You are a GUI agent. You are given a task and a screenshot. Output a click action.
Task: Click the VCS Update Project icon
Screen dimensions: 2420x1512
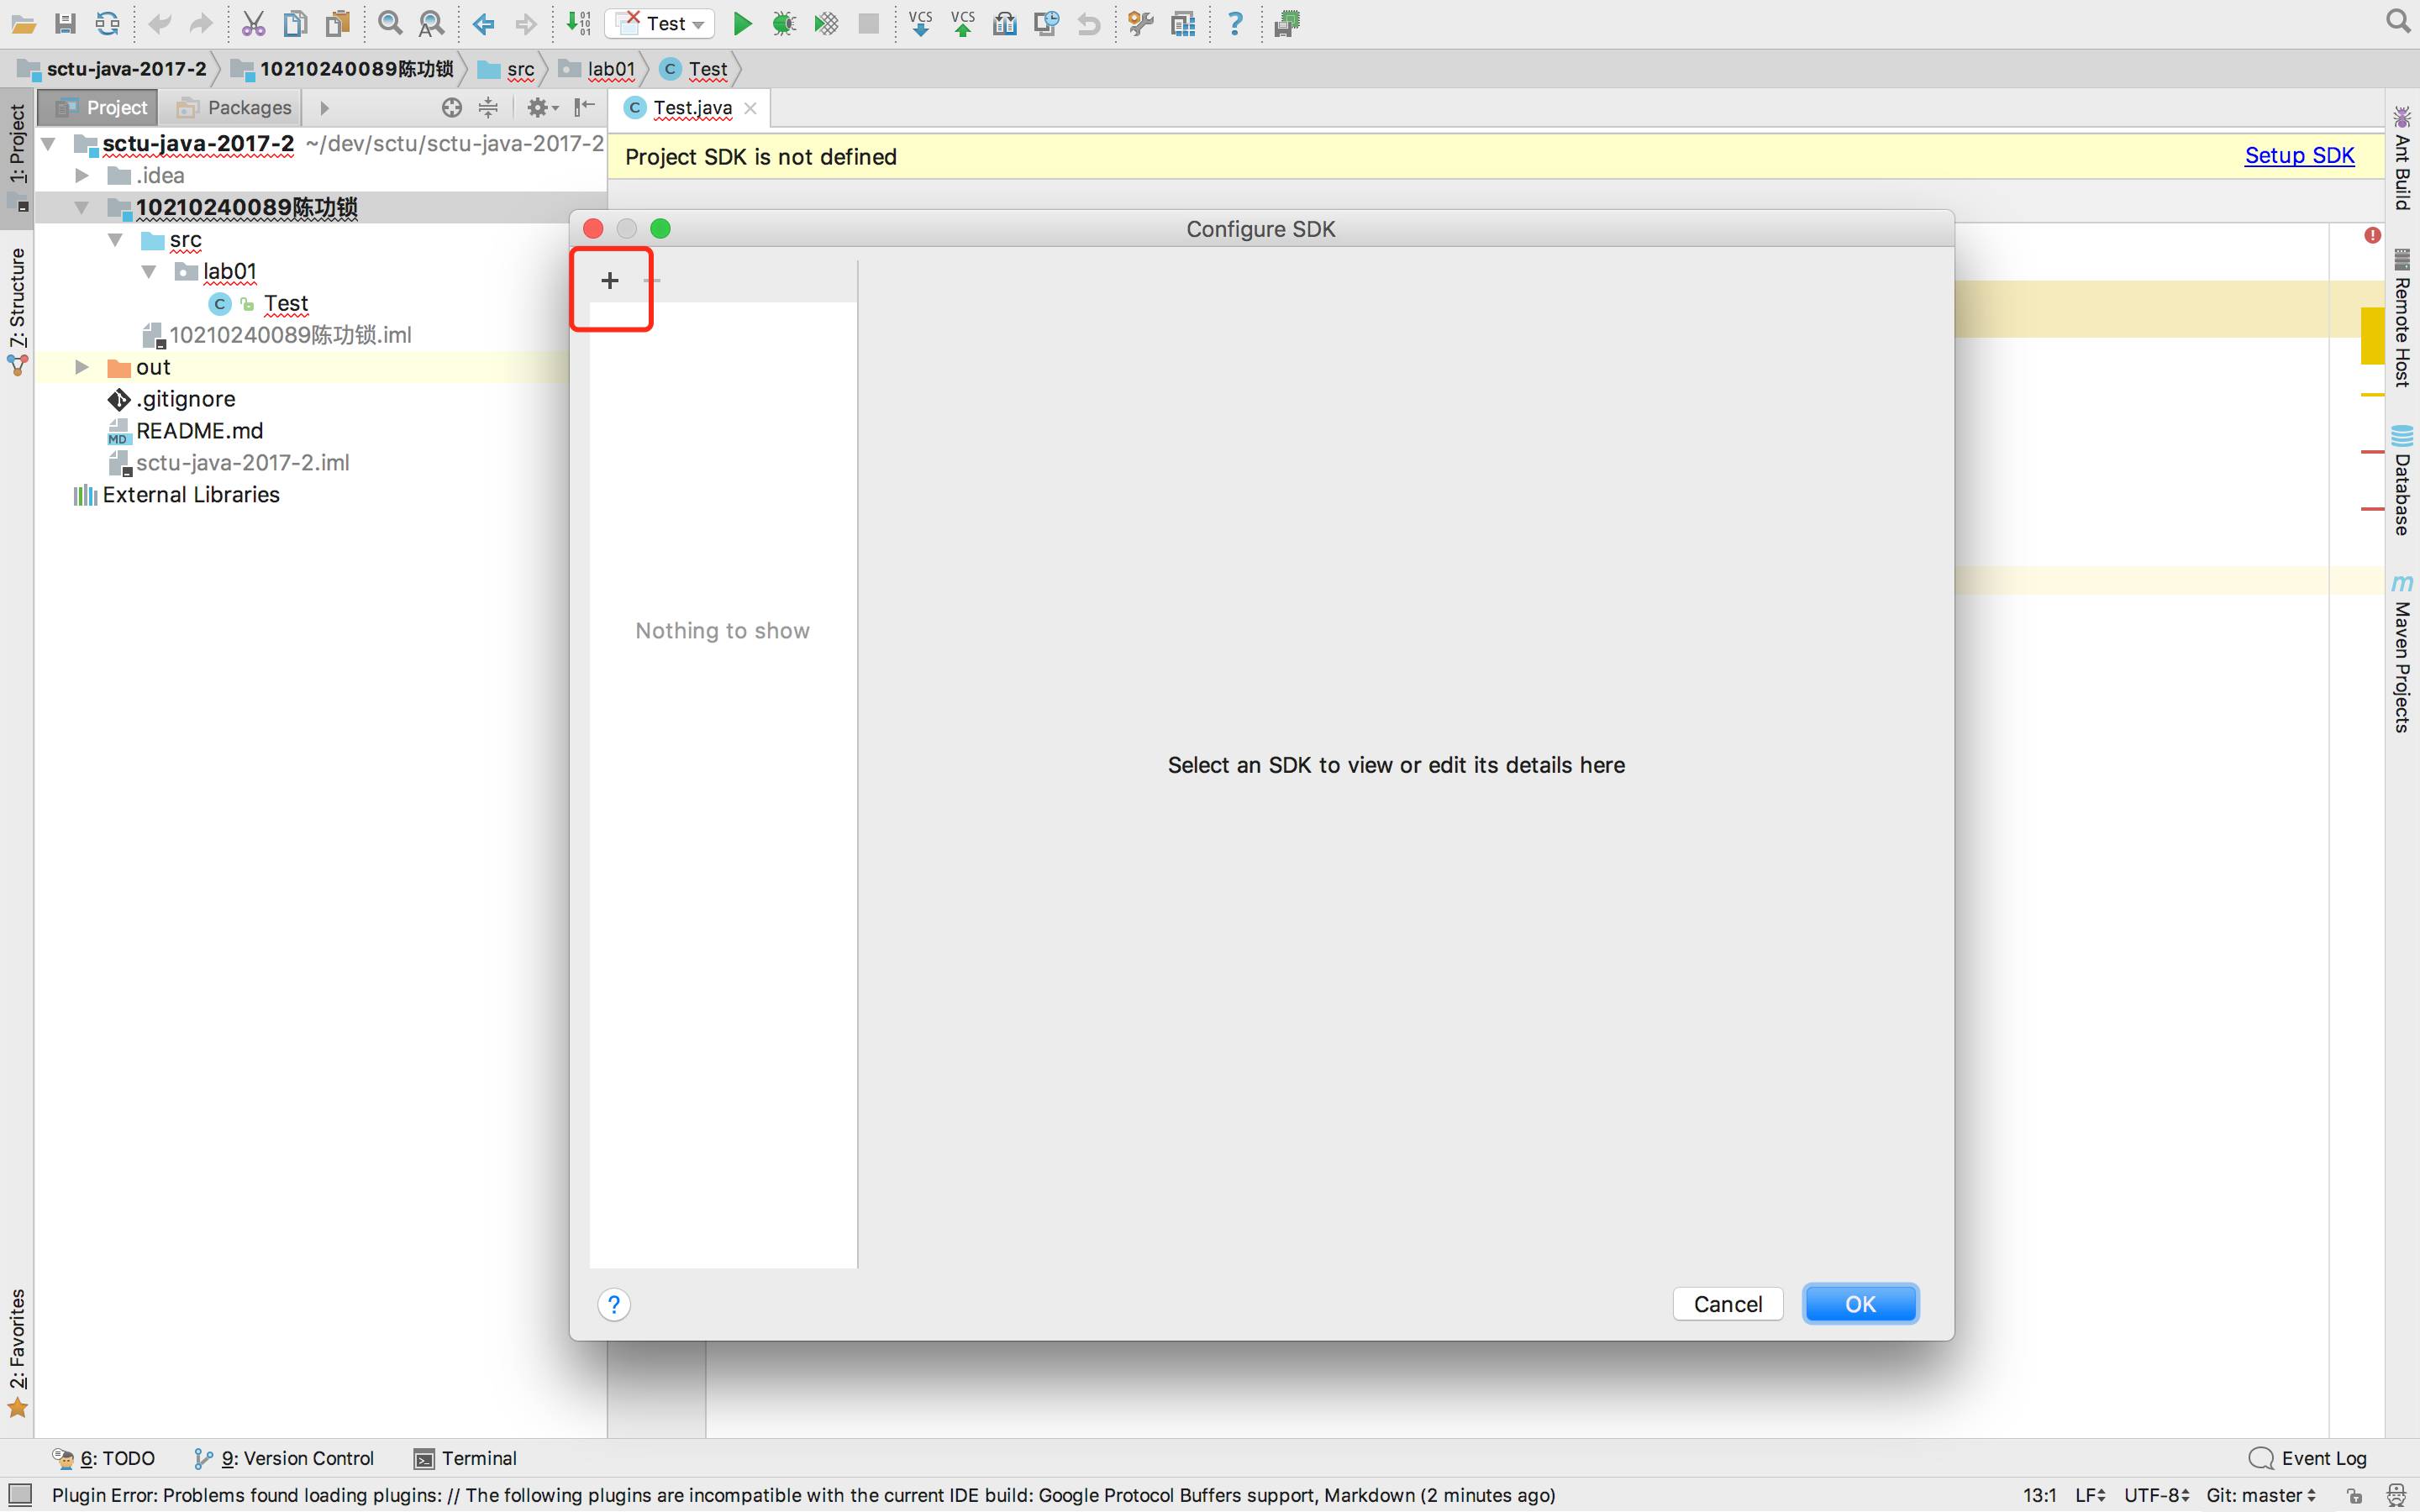920,23
